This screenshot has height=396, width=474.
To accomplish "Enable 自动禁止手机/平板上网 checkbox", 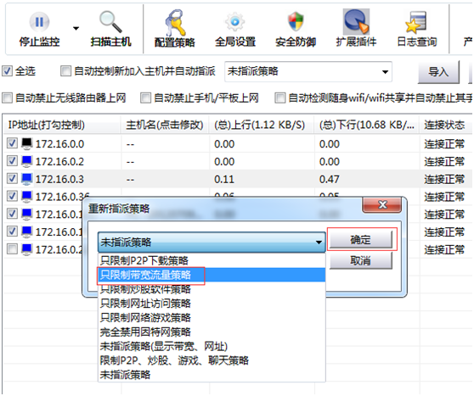I will (x=145, y=98).
